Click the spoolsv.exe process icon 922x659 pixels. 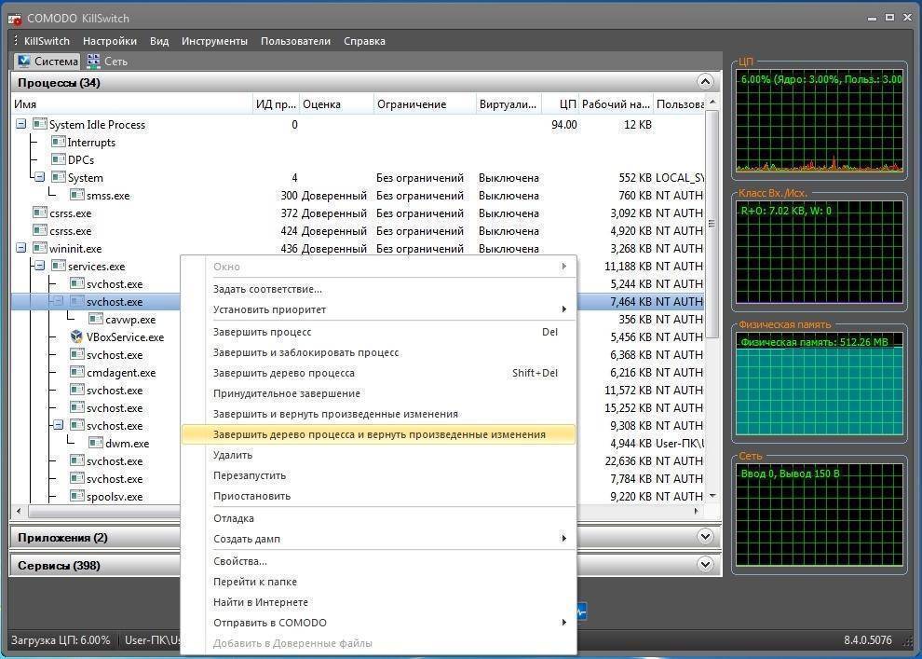76,497
